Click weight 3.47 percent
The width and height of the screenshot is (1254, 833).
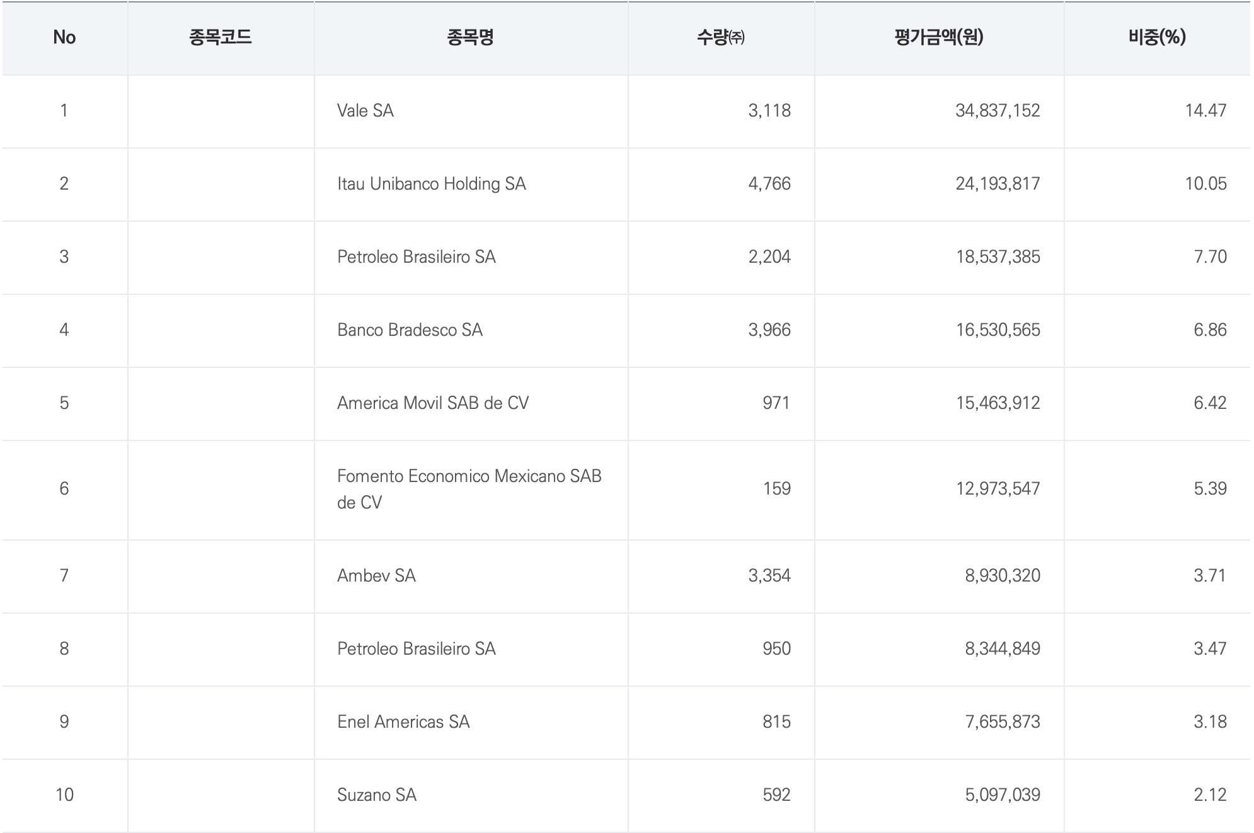coord(1210,649)
